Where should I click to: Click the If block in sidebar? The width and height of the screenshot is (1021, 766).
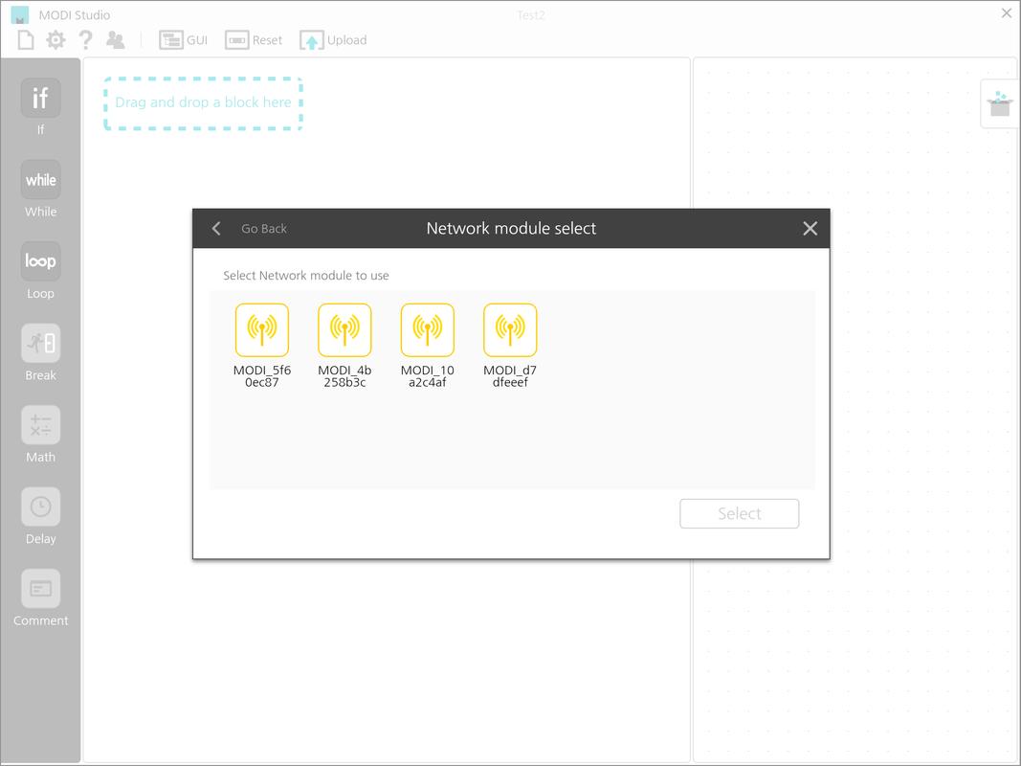click(40, 98)
